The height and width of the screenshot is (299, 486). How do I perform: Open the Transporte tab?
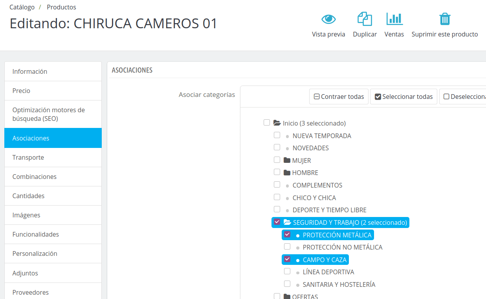click(x=53, y=157)
